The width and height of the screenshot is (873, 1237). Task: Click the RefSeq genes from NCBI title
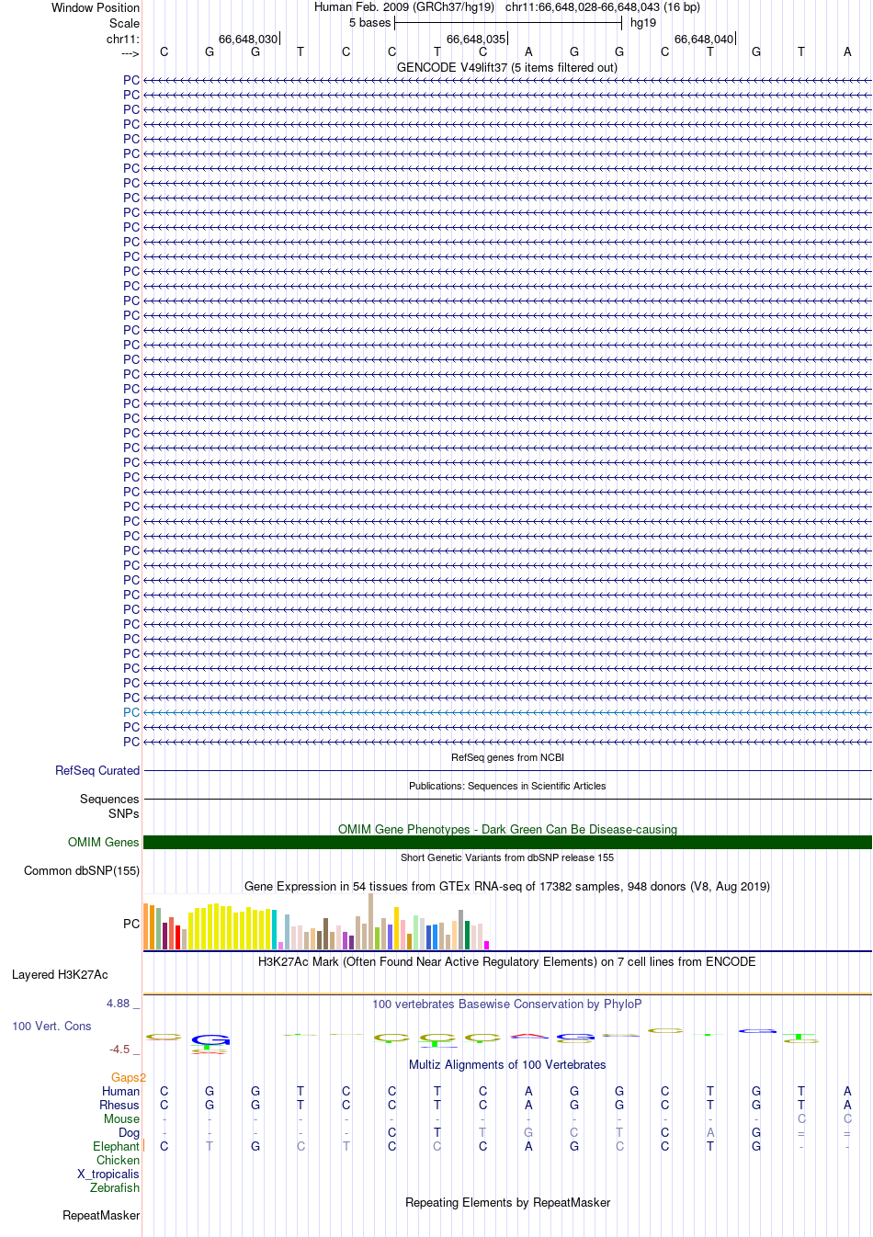coord(507,757)
